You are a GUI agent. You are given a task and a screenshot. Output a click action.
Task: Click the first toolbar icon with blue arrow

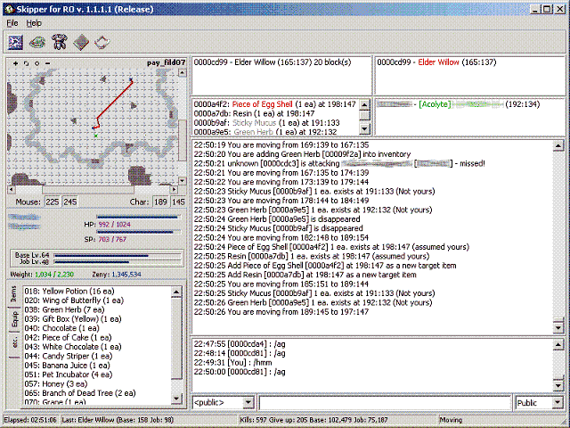tap(17, 41)
